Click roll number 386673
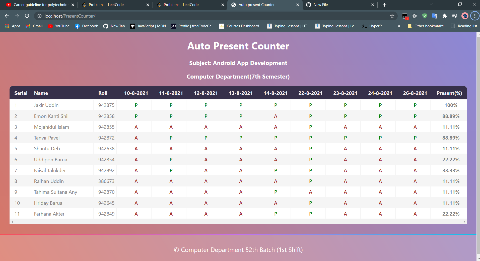The image size is (480, 261). (106, 181)
